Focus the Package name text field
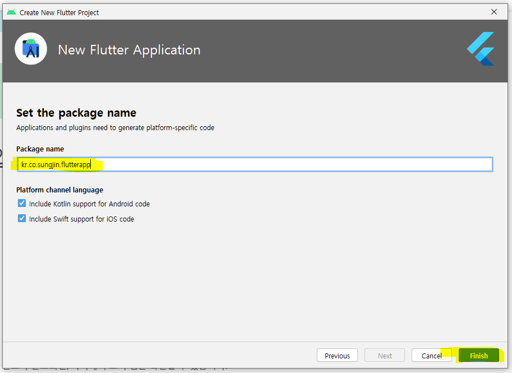This screenshot has height=373, width=512. (255, 164)
